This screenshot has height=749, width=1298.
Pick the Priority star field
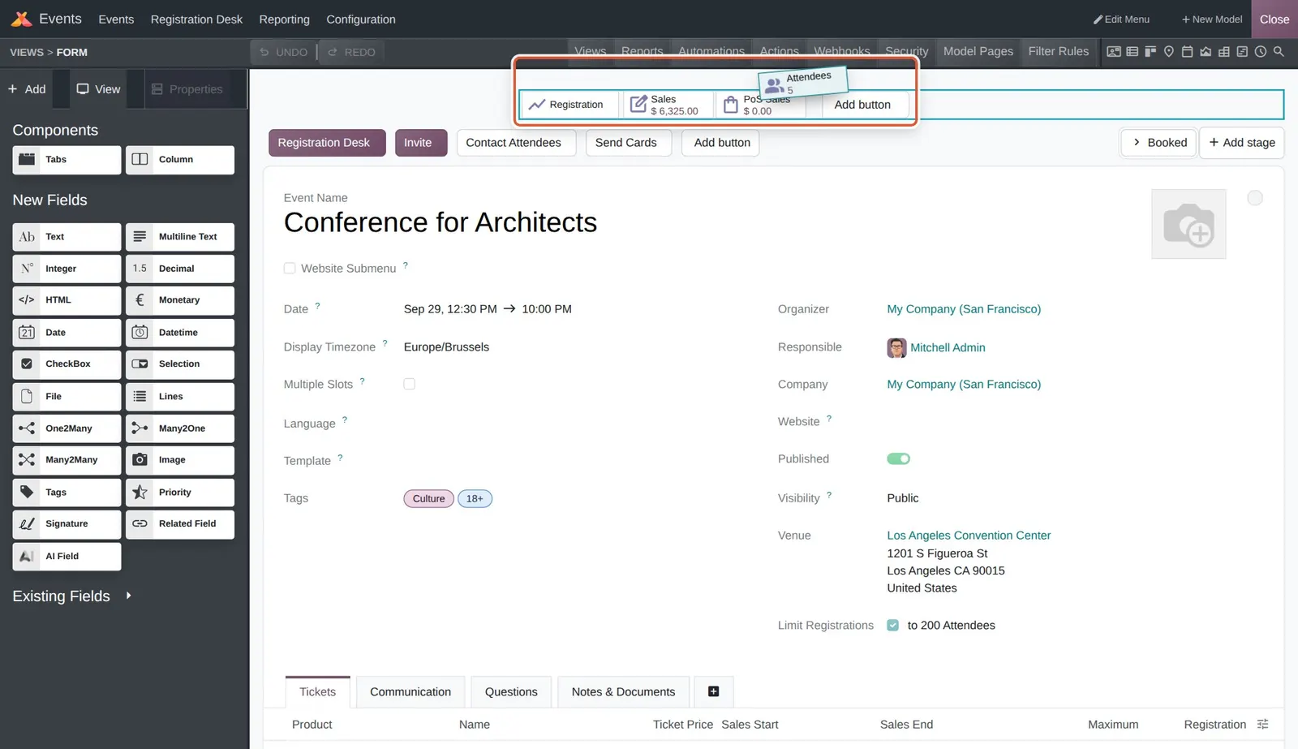pyautogui.click(x=180, y=493)
